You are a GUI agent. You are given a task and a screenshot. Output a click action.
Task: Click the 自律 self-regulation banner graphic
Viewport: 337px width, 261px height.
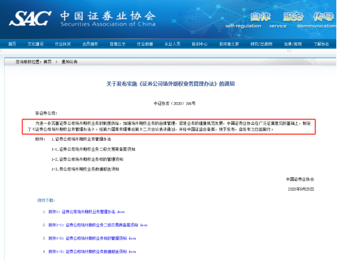click(x=260, y=17)
